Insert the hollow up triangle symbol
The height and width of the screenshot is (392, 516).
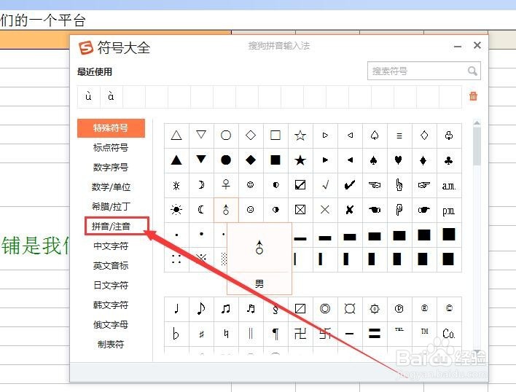[176, 136]
